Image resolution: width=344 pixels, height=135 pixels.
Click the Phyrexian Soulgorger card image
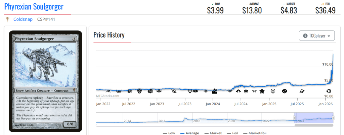[x=45, y=81]
